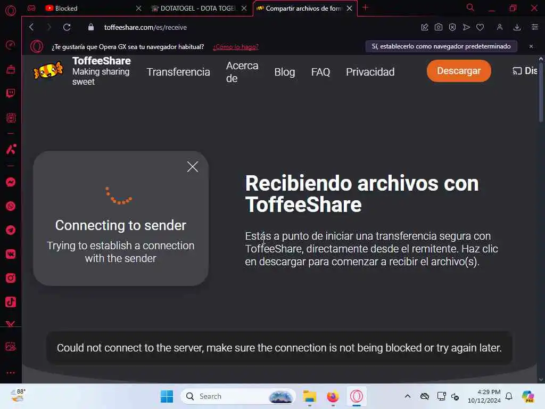Open the Windows Start menu
545x409 pixels.
coord(167,396)
